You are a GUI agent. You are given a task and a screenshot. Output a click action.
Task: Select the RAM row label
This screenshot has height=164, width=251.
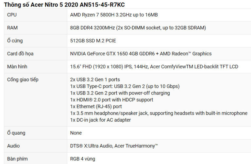12,28
